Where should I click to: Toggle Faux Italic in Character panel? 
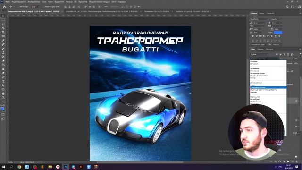[257, 36]
